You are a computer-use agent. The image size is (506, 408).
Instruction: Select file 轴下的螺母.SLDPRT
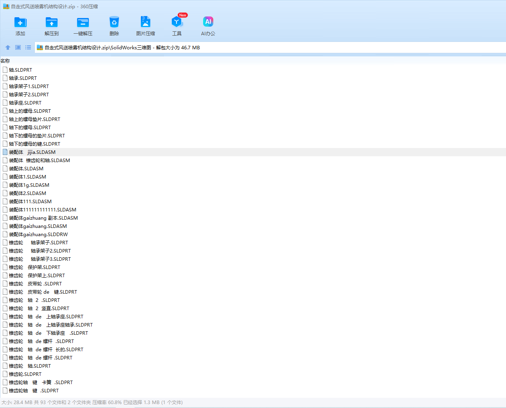(x=30, y=127)
